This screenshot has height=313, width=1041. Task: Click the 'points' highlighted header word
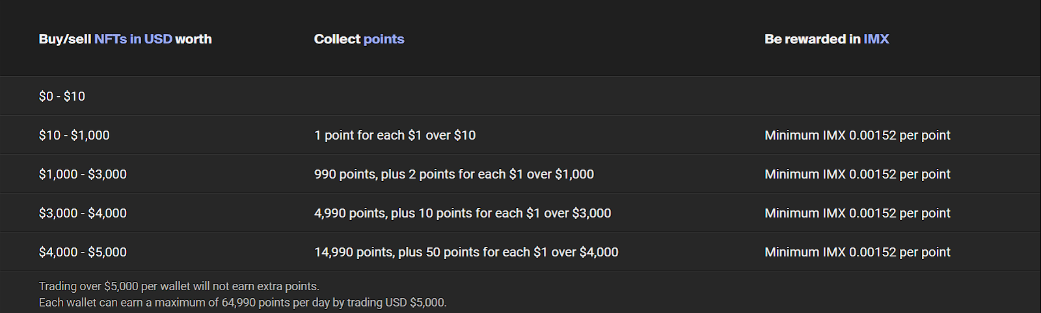(x=383, y=39)
